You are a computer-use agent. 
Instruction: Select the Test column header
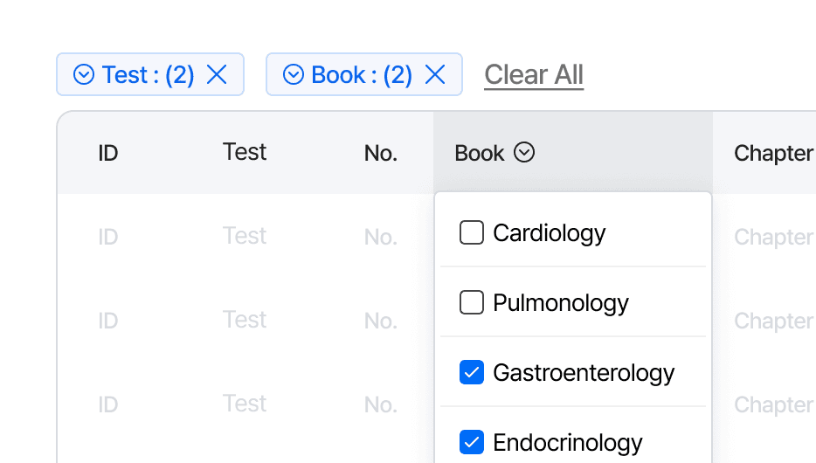[x=245, y=152]
